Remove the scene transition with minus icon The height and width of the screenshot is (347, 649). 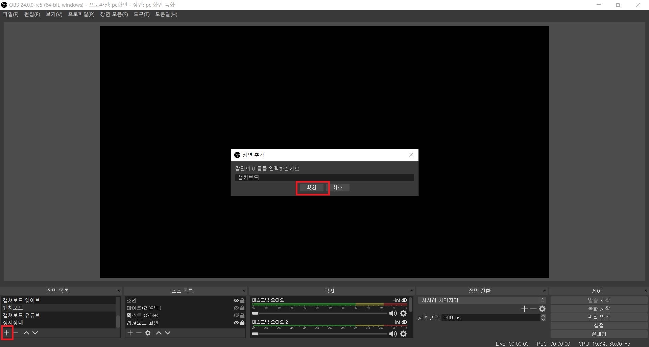pos(533,309)
